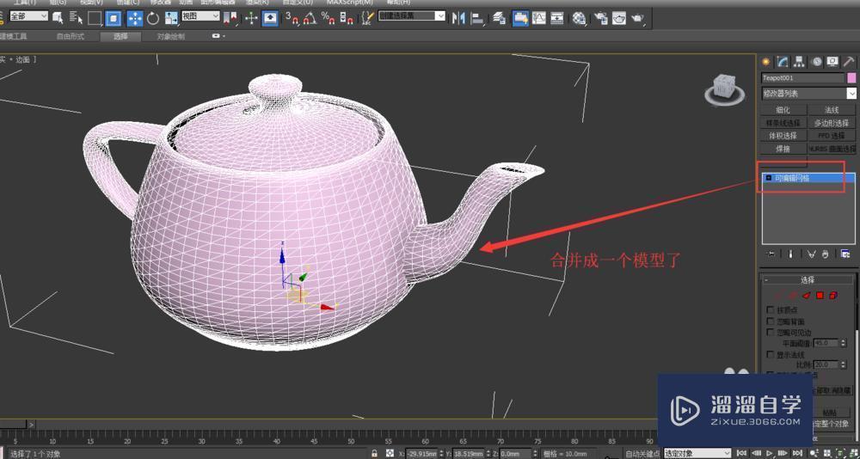The image size is (860, 459).
Task: Enable the 忽略可见边 checkbox
Action: [x=771, y=333]
